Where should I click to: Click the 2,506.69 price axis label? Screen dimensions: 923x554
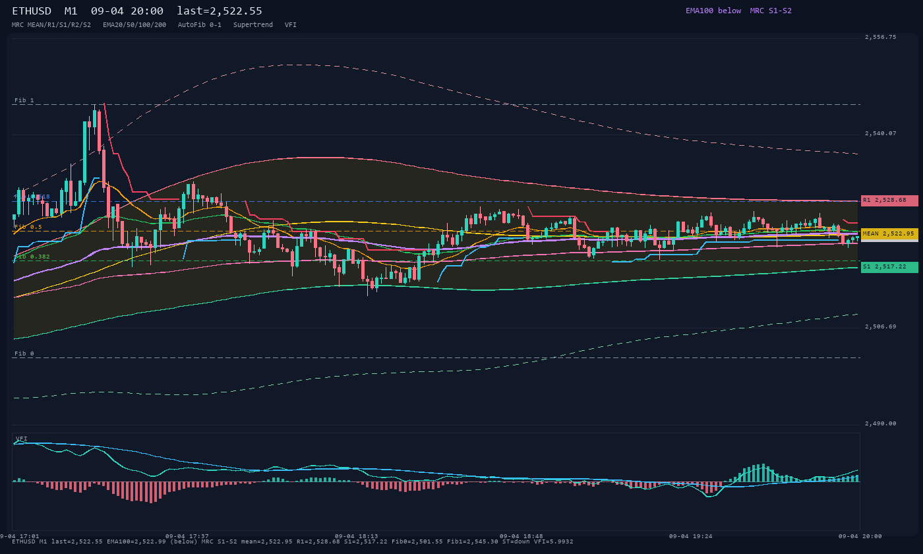click(881, 327)
